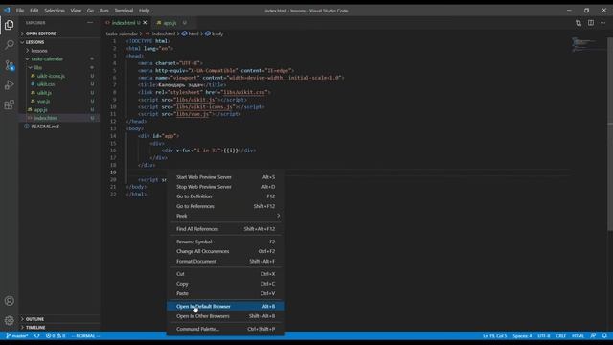Viewport: 613px width, 345px height.
Task: Click the Open Changes icon in editor toolbar
Action: (x=579, y=23)
